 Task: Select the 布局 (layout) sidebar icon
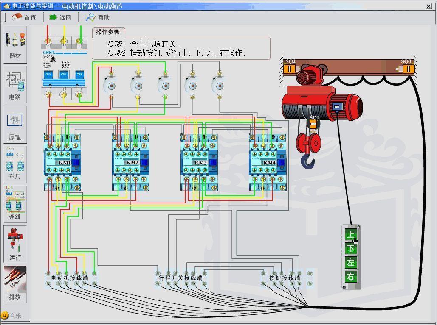15,164
